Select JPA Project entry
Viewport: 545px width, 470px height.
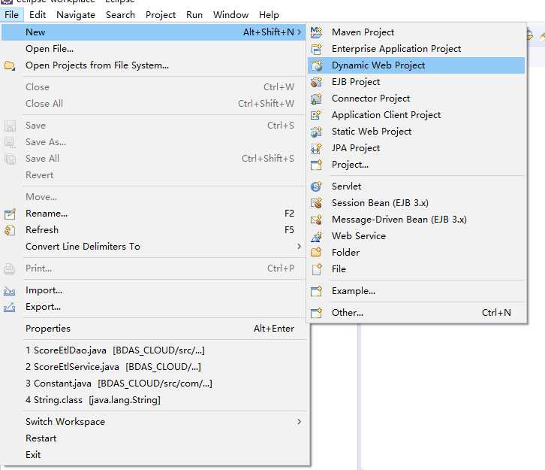click(x=417, y=148)
